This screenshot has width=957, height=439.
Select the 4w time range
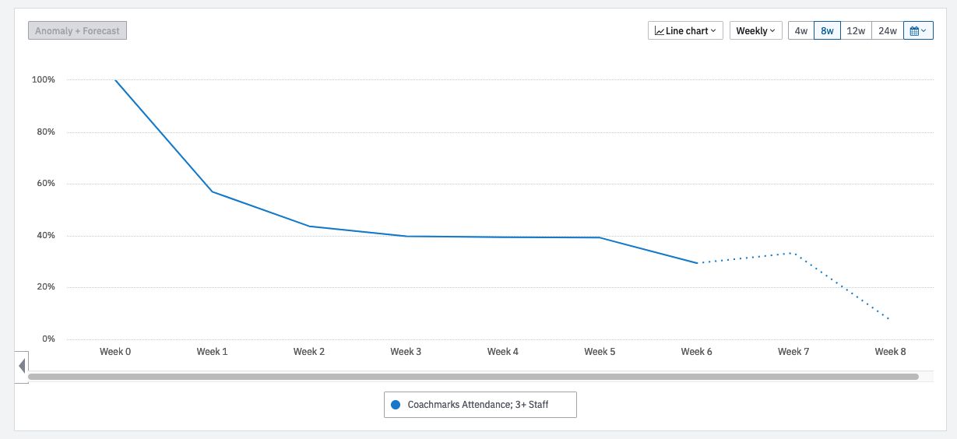coord(800,30)
